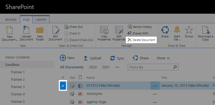This screenshot has height=105, width=215.
Task: Click the Alert Me bell icon
Action: tap(177, 30)
